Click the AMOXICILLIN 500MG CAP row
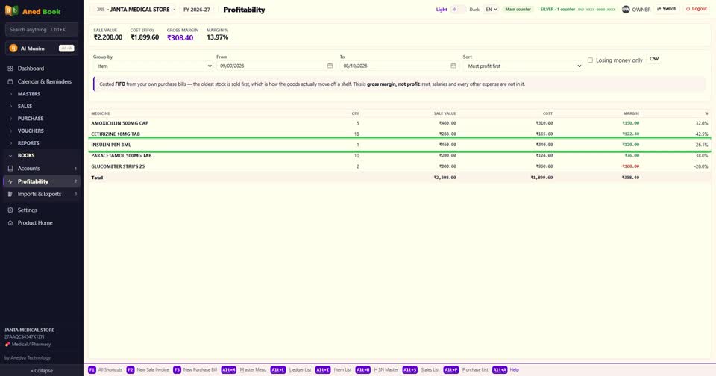The image size is (716, 376). click(400, 123)
